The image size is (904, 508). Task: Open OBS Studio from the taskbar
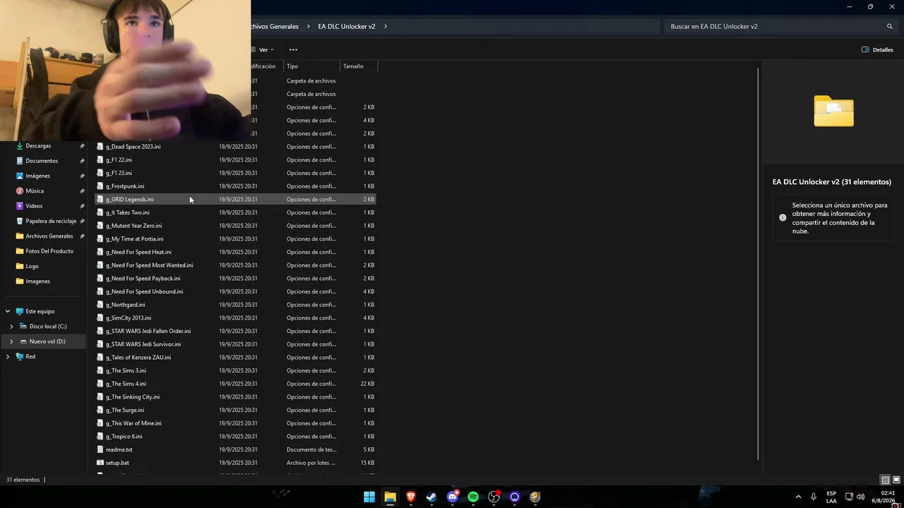494,497
